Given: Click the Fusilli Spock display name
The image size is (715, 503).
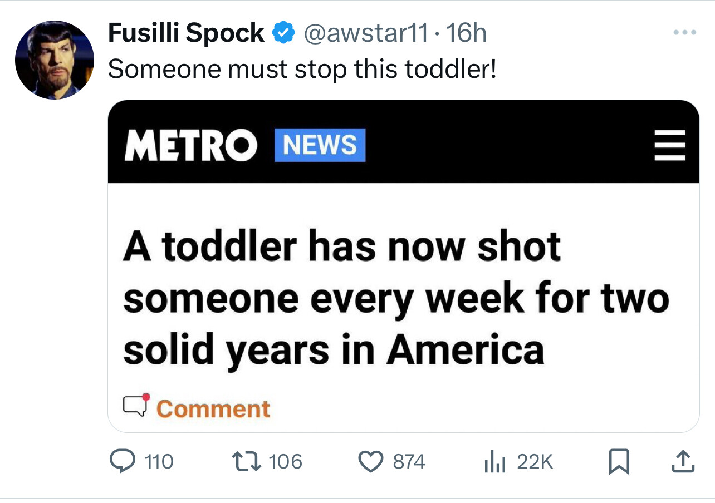Looking at the screenshot, I should (x=186, y=33).
